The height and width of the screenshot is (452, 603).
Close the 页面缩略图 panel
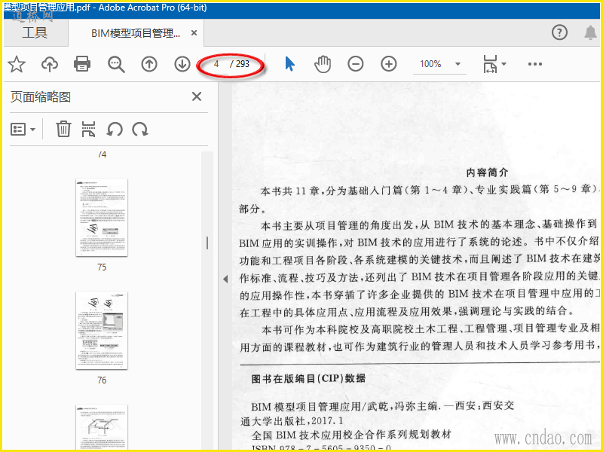197,96
